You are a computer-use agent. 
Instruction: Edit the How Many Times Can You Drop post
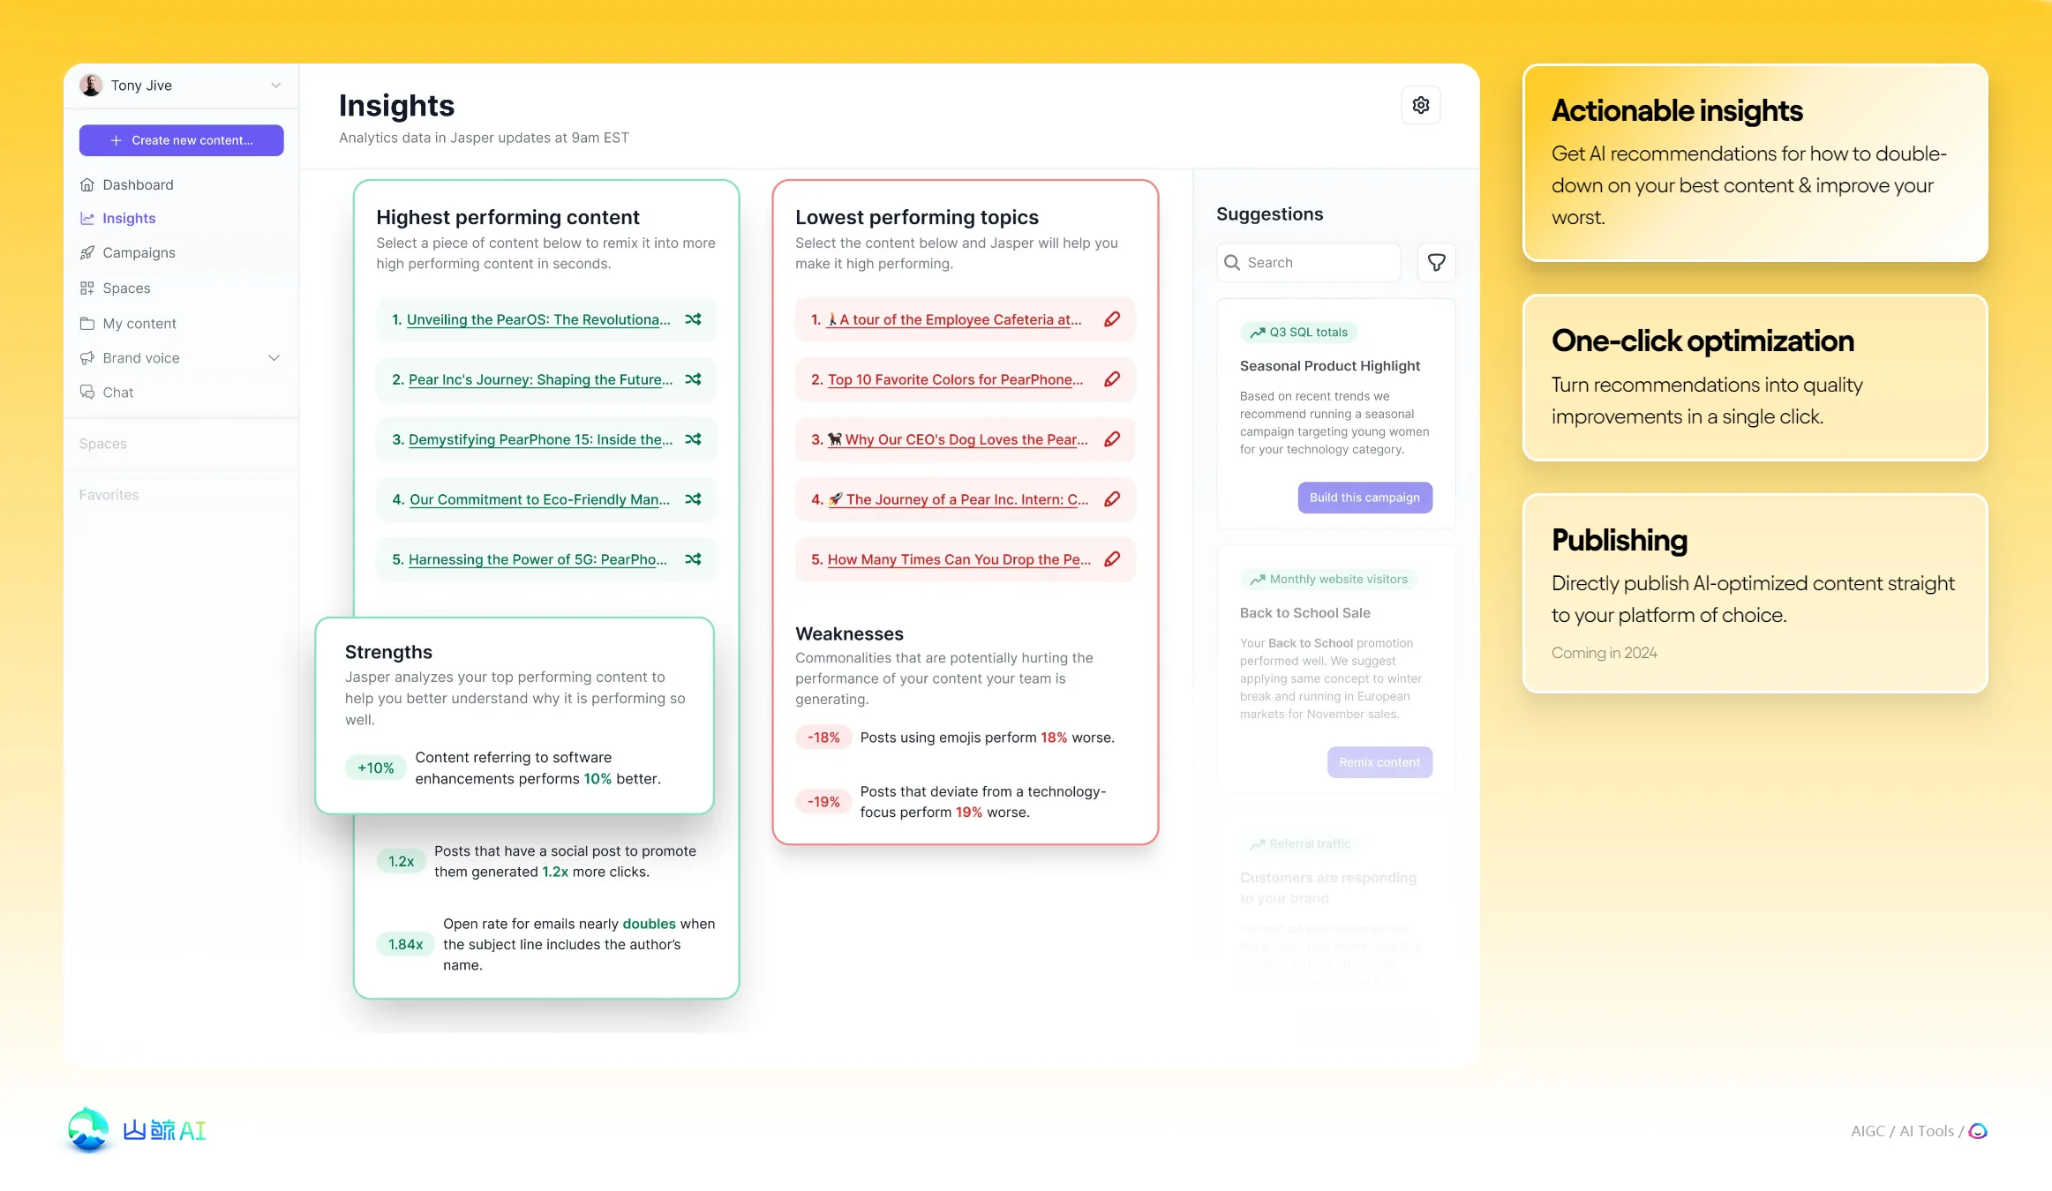1112,559
